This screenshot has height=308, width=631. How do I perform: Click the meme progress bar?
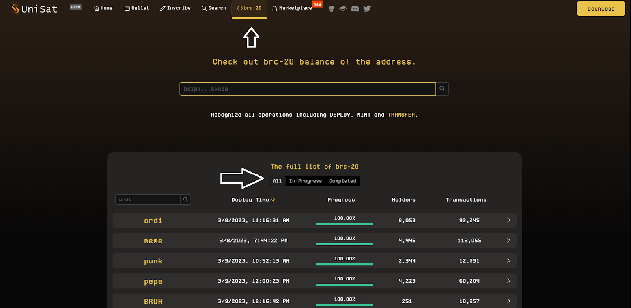pos(344,244)
